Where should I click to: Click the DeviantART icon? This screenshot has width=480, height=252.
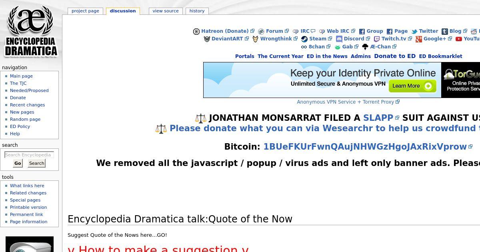[x=207, y=39]
